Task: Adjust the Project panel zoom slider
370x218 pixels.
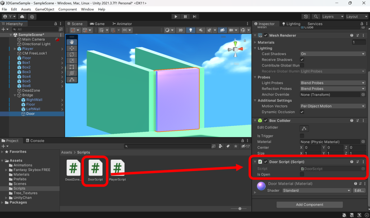Action: point(240,209)
